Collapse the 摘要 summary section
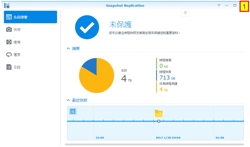Screen dimensions: 250x147 tap(68, 49)
